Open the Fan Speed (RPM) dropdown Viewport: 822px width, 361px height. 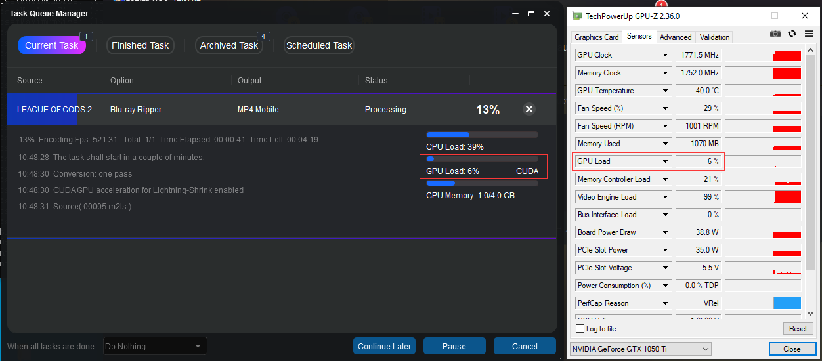(x=665, y=126)
